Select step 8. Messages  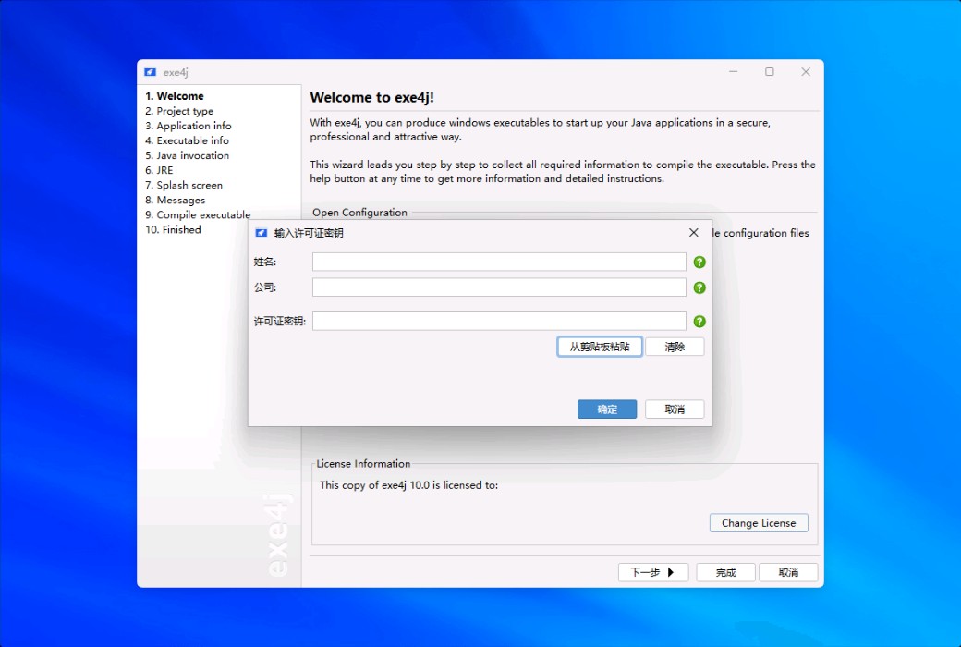(x=176, y=200)
